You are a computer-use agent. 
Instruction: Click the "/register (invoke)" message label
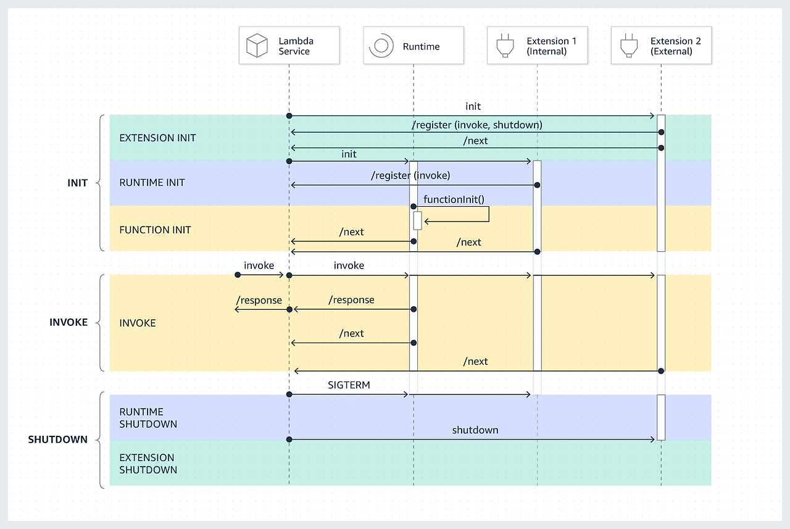[x=410, y=175]
